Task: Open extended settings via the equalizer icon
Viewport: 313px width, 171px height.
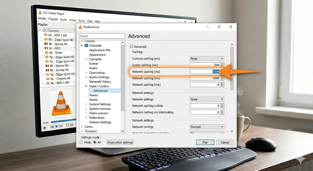Action: tap(72, 125)
